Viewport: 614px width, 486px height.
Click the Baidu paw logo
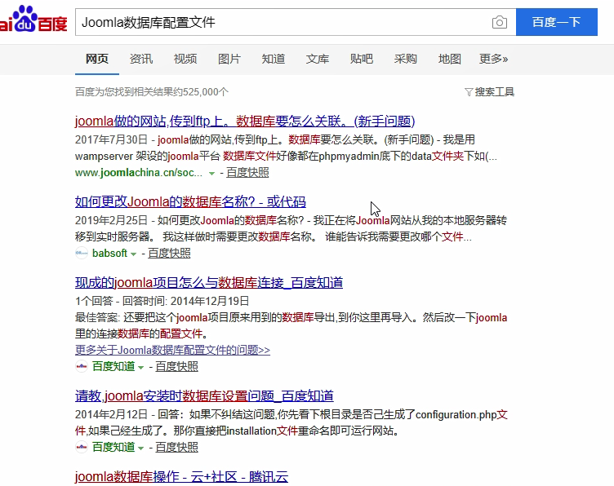pyautogui.click(x=25, y=18)
